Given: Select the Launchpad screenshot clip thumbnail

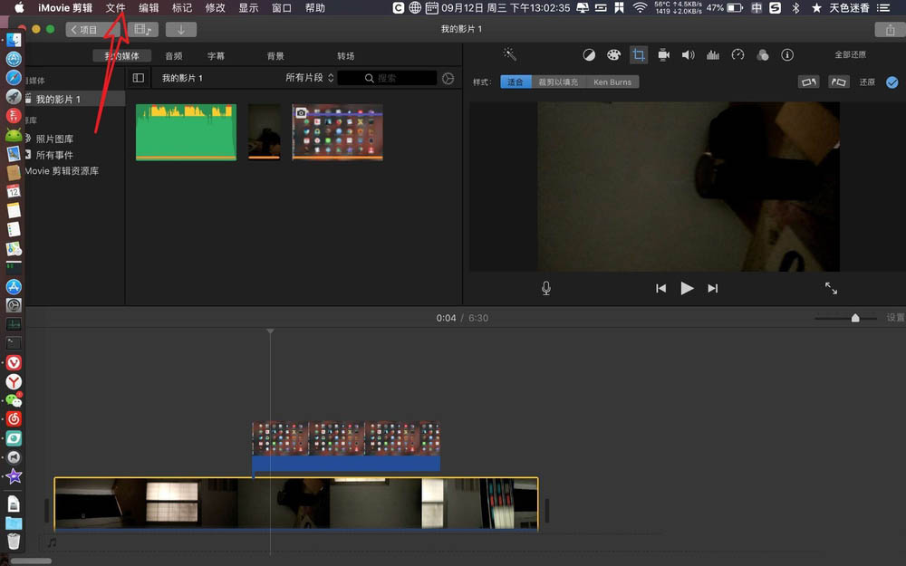Looking at the screenshot, I should point(337,131).
